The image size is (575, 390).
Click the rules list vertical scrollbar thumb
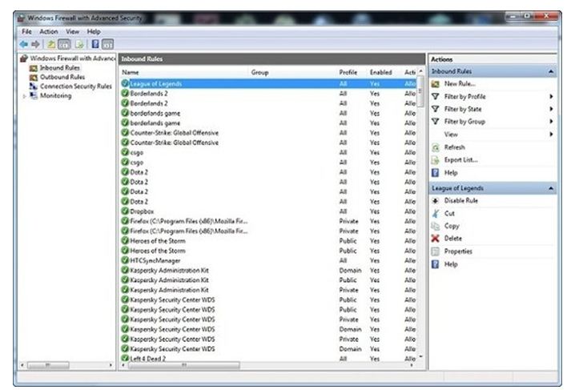click(420, 91)
